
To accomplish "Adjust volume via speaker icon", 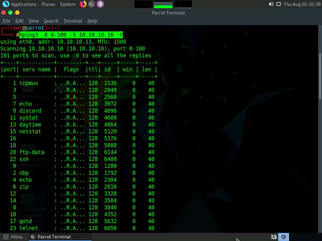I will [271, 4].
